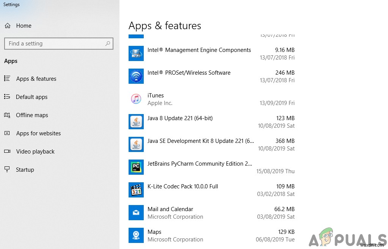The height and width of the screenshot is (249, 388).
Task: Open Apps for websites settings
Action: click(x=38, y=133)
